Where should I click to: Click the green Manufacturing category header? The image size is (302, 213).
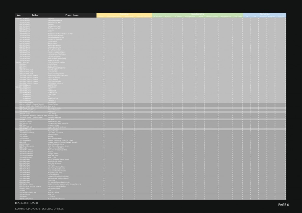pyautogui.click(x=197, y=14)
